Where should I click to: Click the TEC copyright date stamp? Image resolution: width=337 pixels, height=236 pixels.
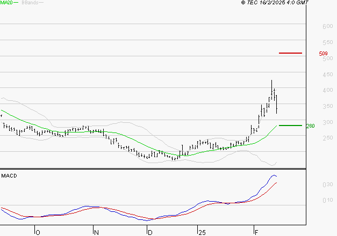[x=274, y=3]
